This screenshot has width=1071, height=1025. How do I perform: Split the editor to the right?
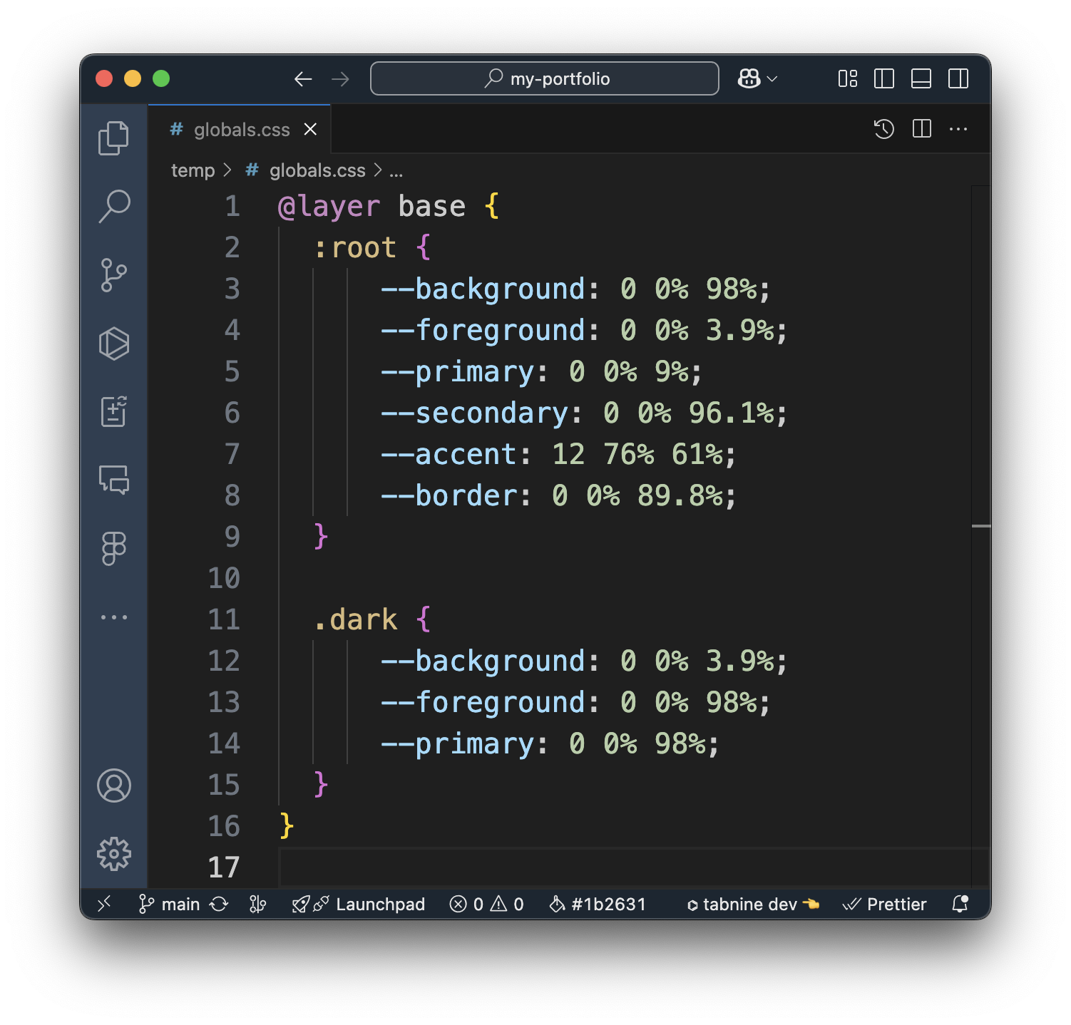coord(922,129)
